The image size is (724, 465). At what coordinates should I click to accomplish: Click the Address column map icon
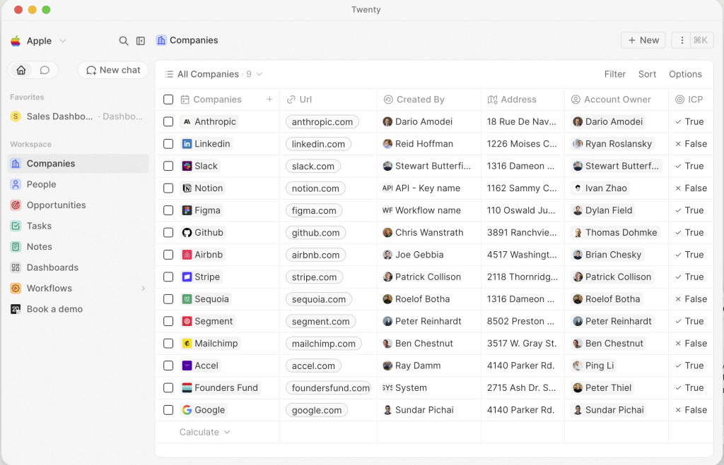493,99
